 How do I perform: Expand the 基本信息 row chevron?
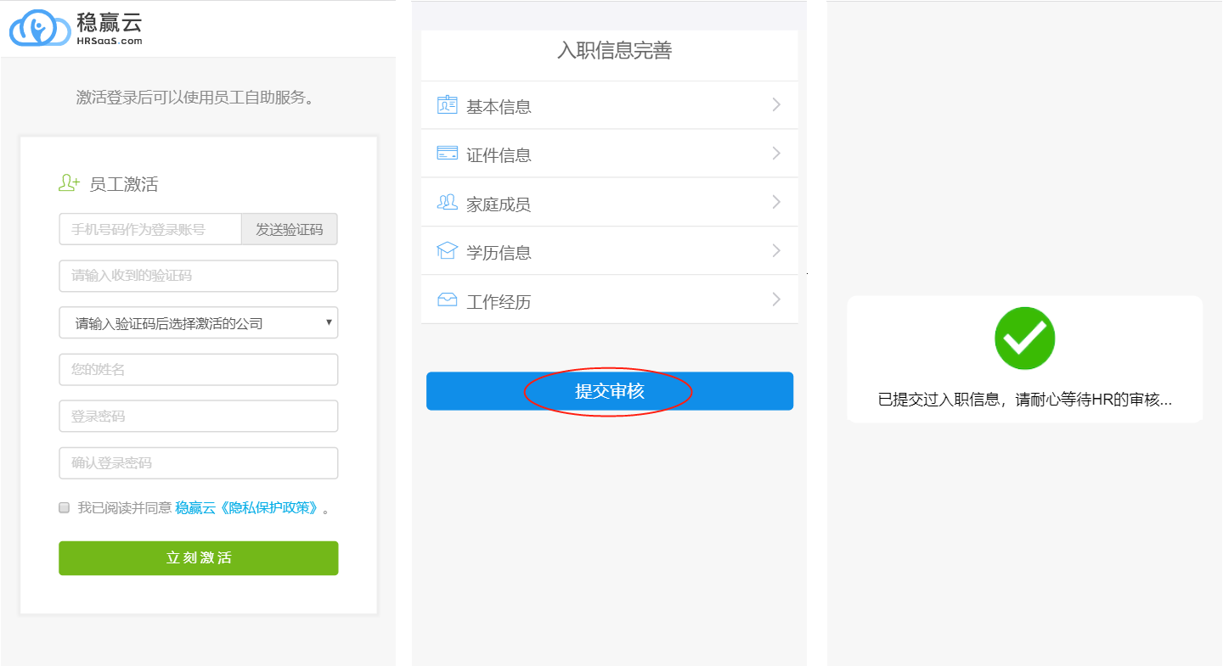(x=776, y=104)
